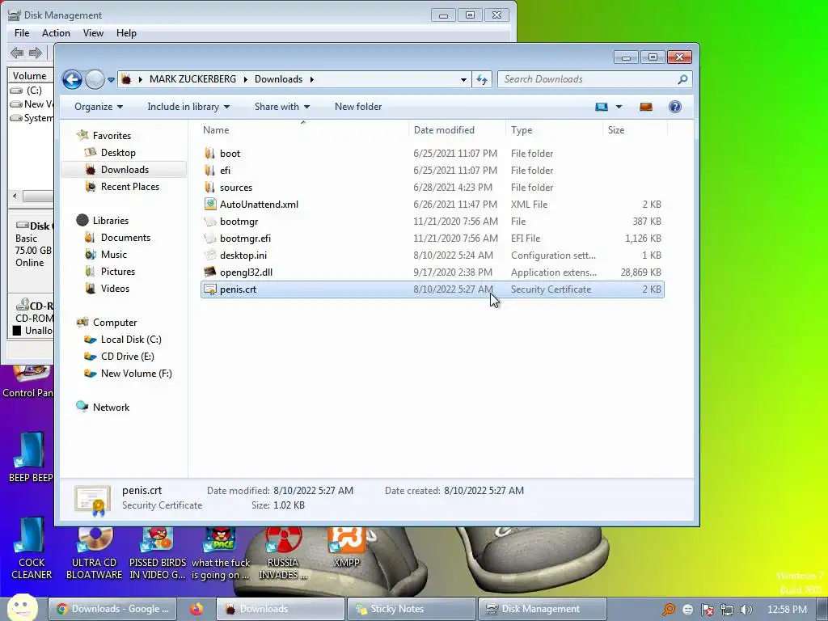Open New Volume (F:) in navigation pane
This screenshot has height=621, width=828.
click(x=136, y=374)
